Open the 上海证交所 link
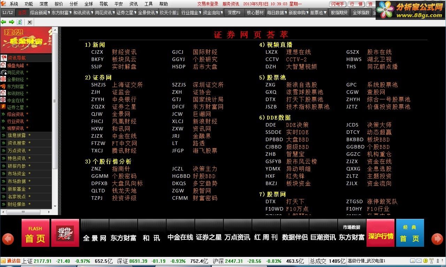The width and height of the screenshot is (446, 267). [127, 85]
